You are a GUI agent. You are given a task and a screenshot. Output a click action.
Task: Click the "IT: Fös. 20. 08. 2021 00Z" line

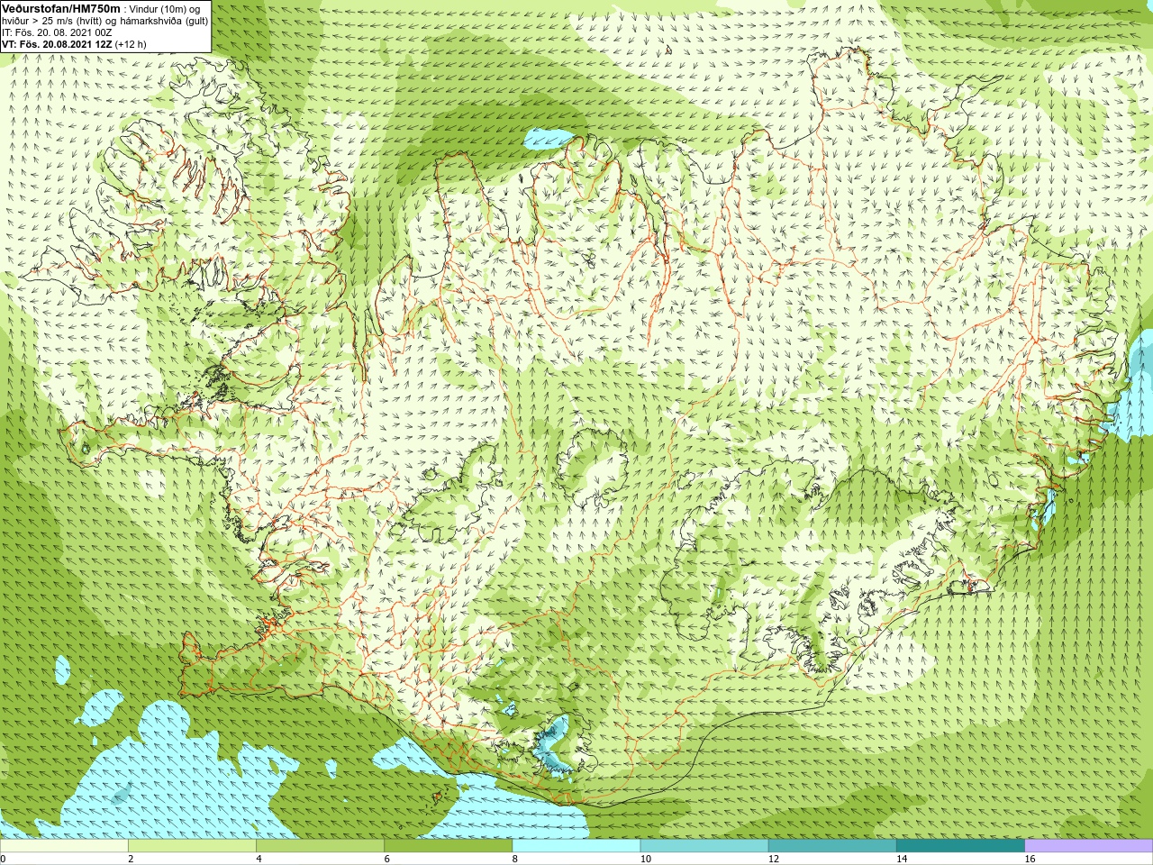57,32
